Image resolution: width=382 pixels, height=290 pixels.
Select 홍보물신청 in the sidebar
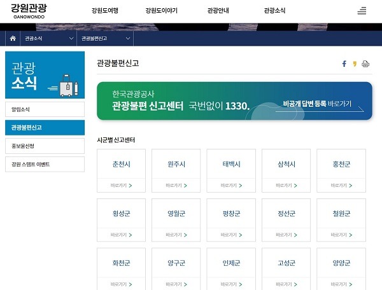45,146
